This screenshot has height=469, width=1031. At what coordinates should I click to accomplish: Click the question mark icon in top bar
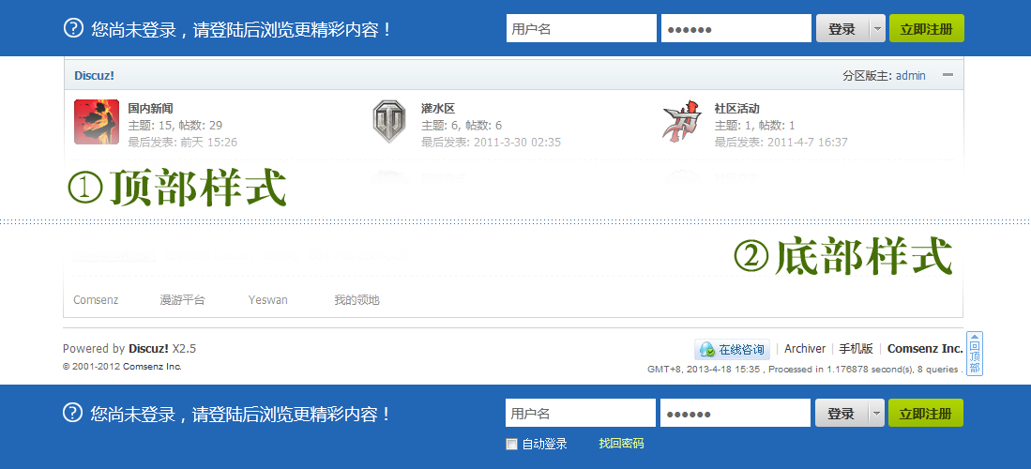point(73,28)
